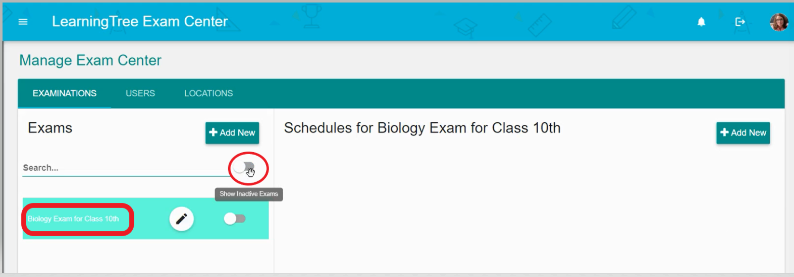The image size is (794, 277).
Task: Add a new exam
Action: [x=232, y=132]
